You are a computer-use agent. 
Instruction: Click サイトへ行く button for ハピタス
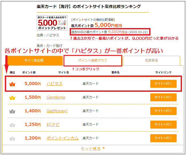pyautogui.click(x=163, y=84)
